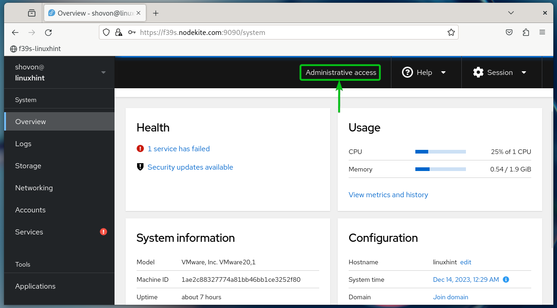Click the page vertical scrollbar

[552, 179]
